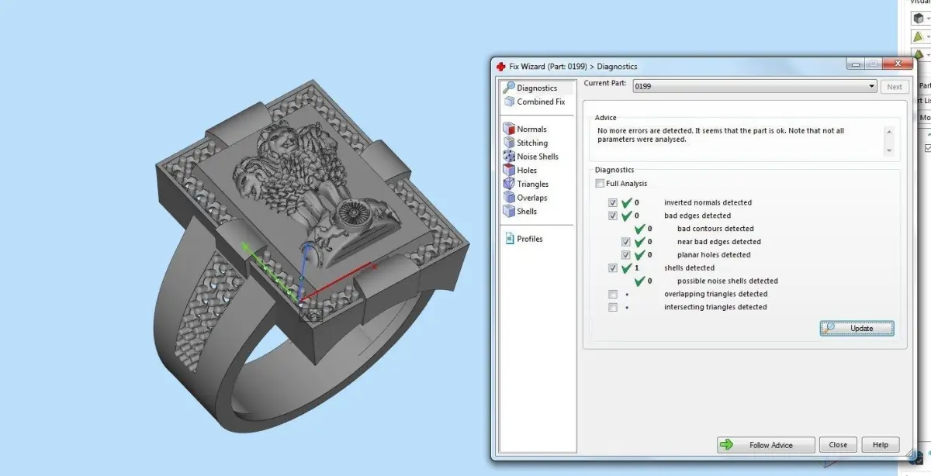
Task: Enable the overlapping triangles detected checkbox
Action: pyautogui.click(x=613, y=295)
